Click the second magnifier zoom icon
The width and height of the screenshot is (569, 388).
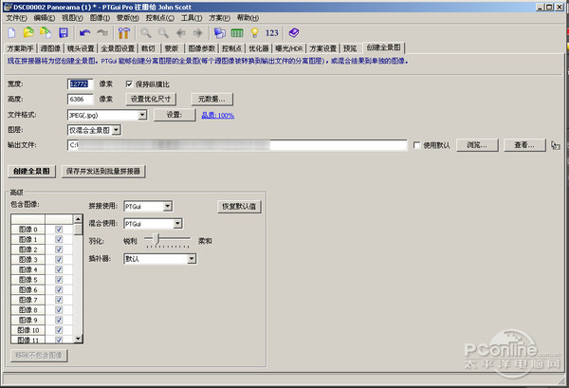pos(163,33)
